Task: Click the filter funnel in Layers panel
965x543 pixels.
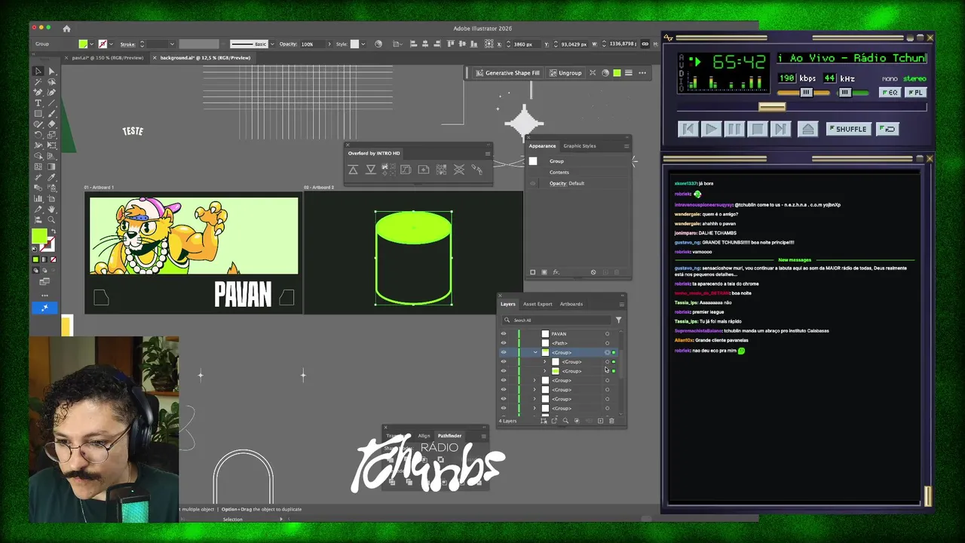Action: [618, 320]
